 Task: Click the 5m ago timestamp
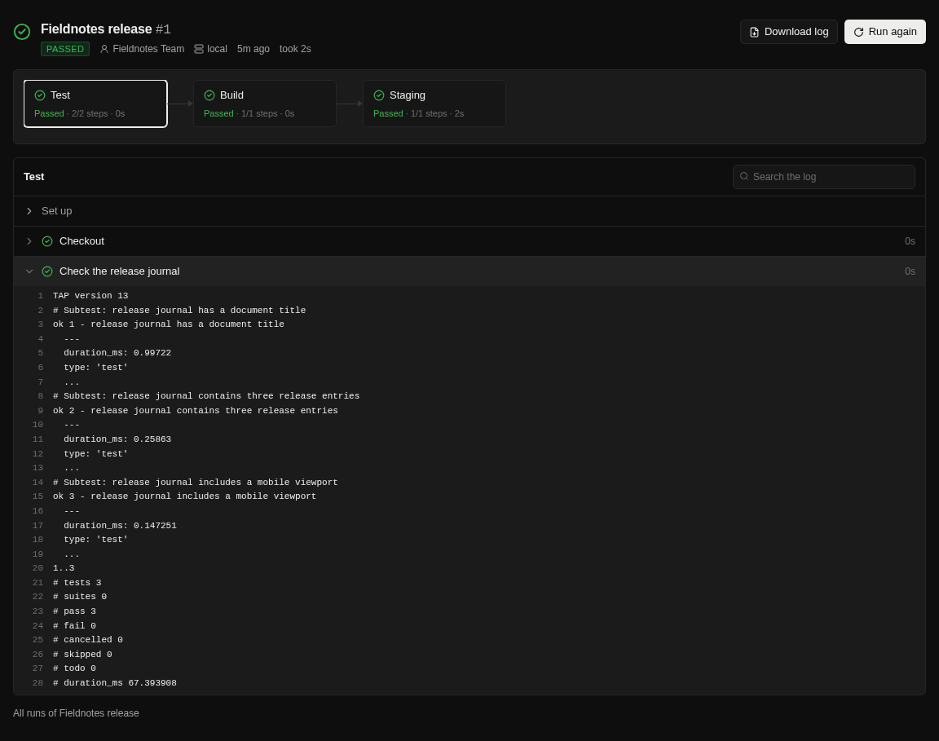[253, 49]
